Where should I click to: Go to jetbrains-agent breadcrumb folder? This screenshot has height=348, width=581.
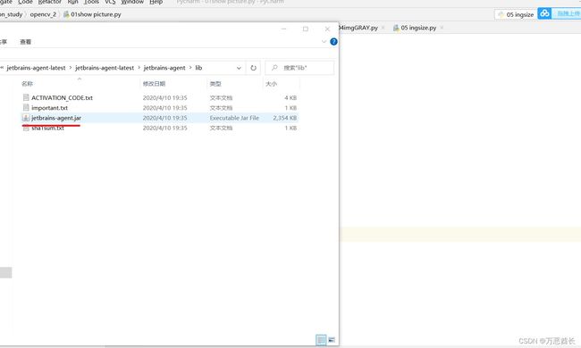point(164,68)
